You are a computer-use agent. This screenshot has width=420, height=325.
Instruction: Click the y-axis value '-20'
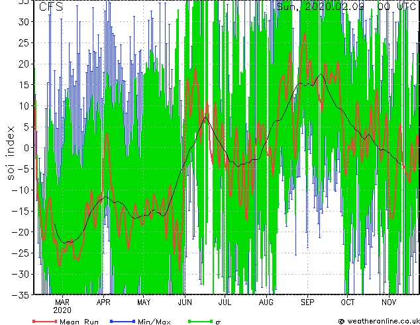click(21, 232)
